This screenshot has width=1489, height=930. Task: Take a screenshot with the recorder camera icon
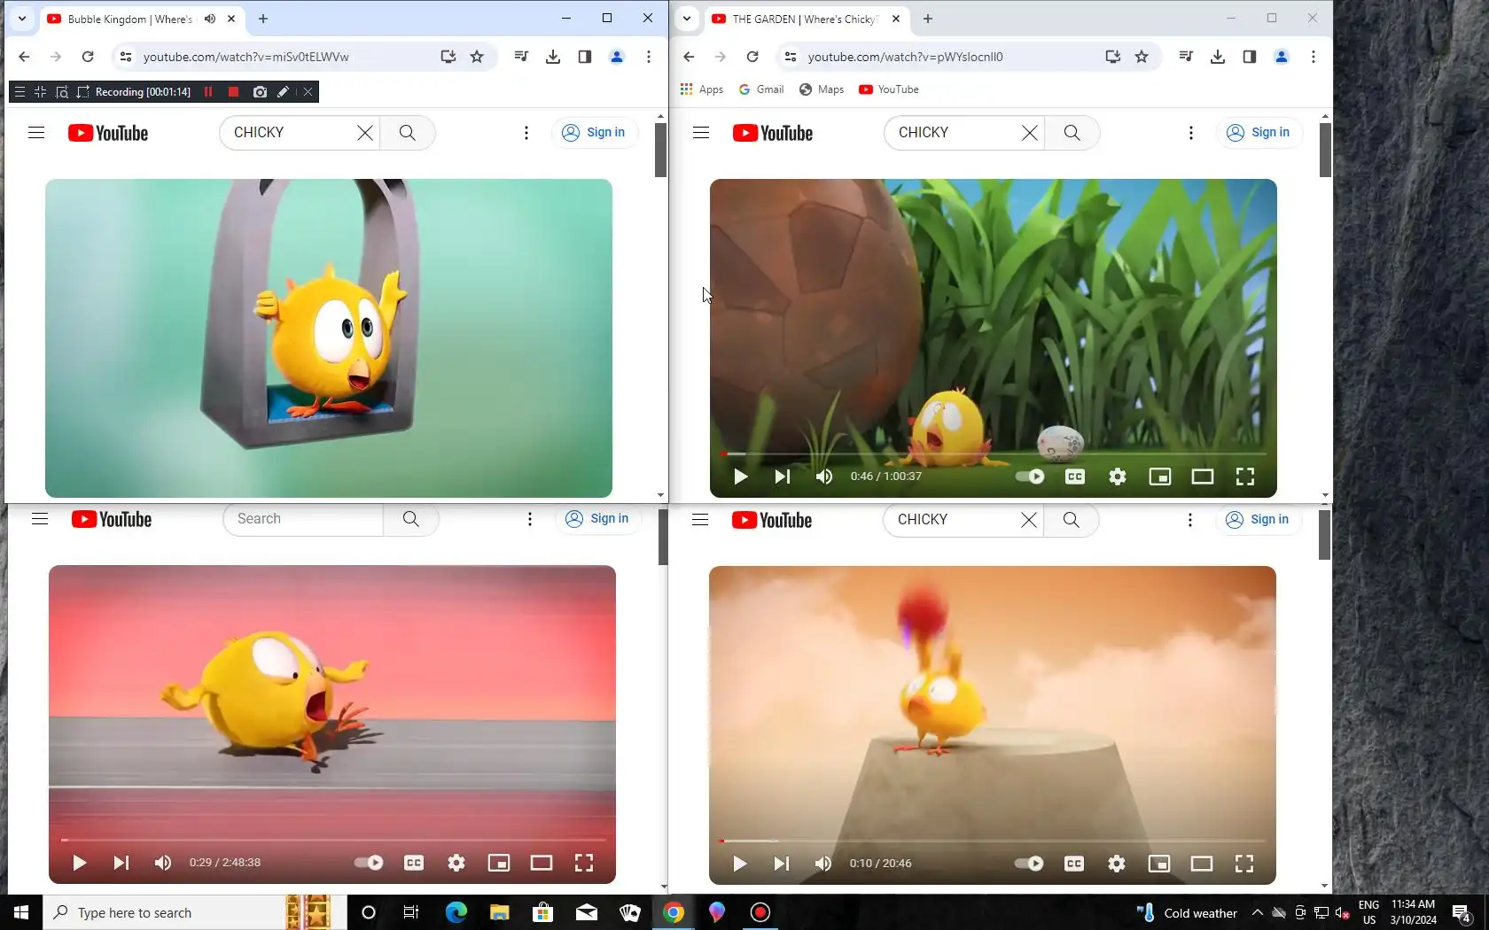[x=260, y=92]
